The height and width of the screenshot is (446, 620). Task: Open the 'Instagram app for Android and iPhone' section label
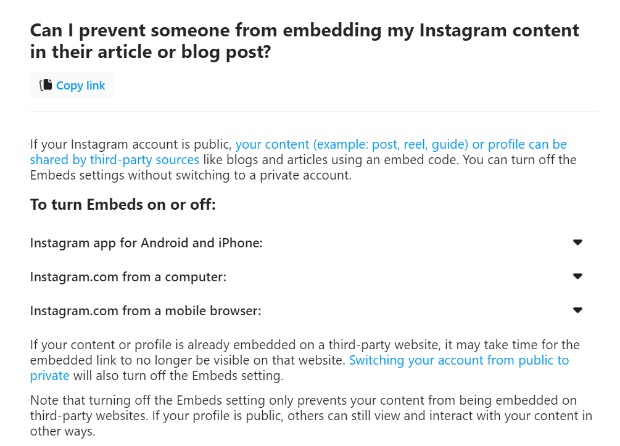point(146,243)
